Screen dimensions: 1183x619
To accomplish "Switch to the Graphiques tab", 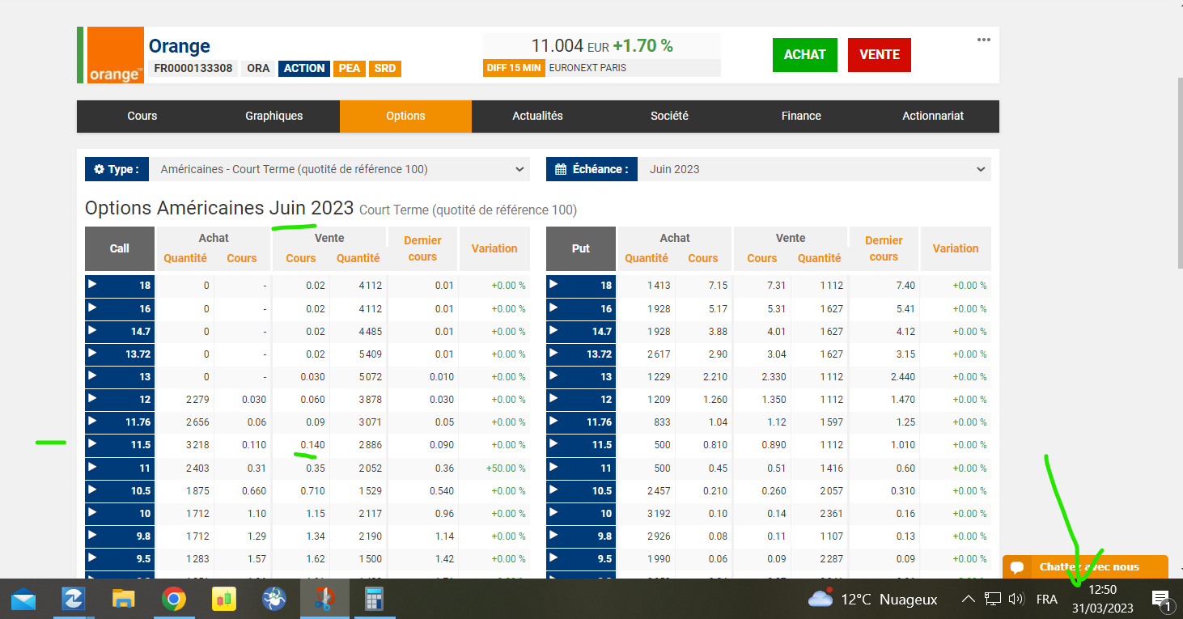I will (x=273, y=116).
